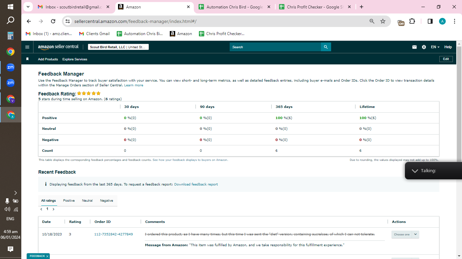Reload the page with the browser refresh button
462x259 pixels.
click(53, 21)
